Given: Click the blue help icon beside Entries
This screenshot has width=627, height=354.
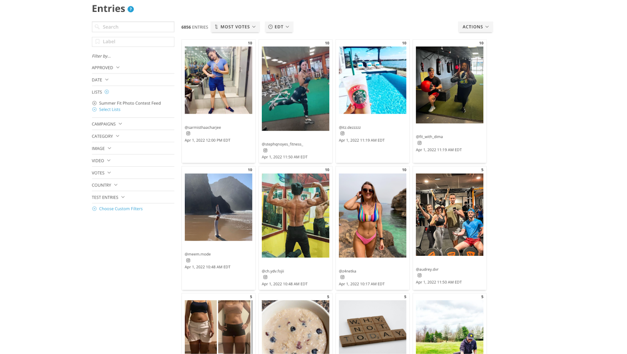Looking at the screenshot, I should [131, 9].
